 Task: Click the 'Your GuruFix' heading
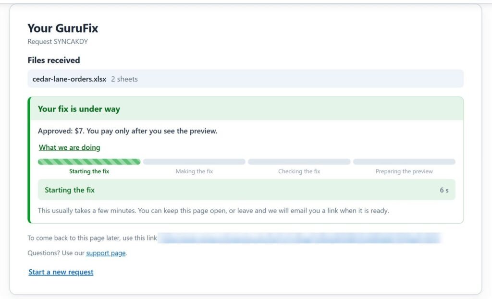[63, 28]
